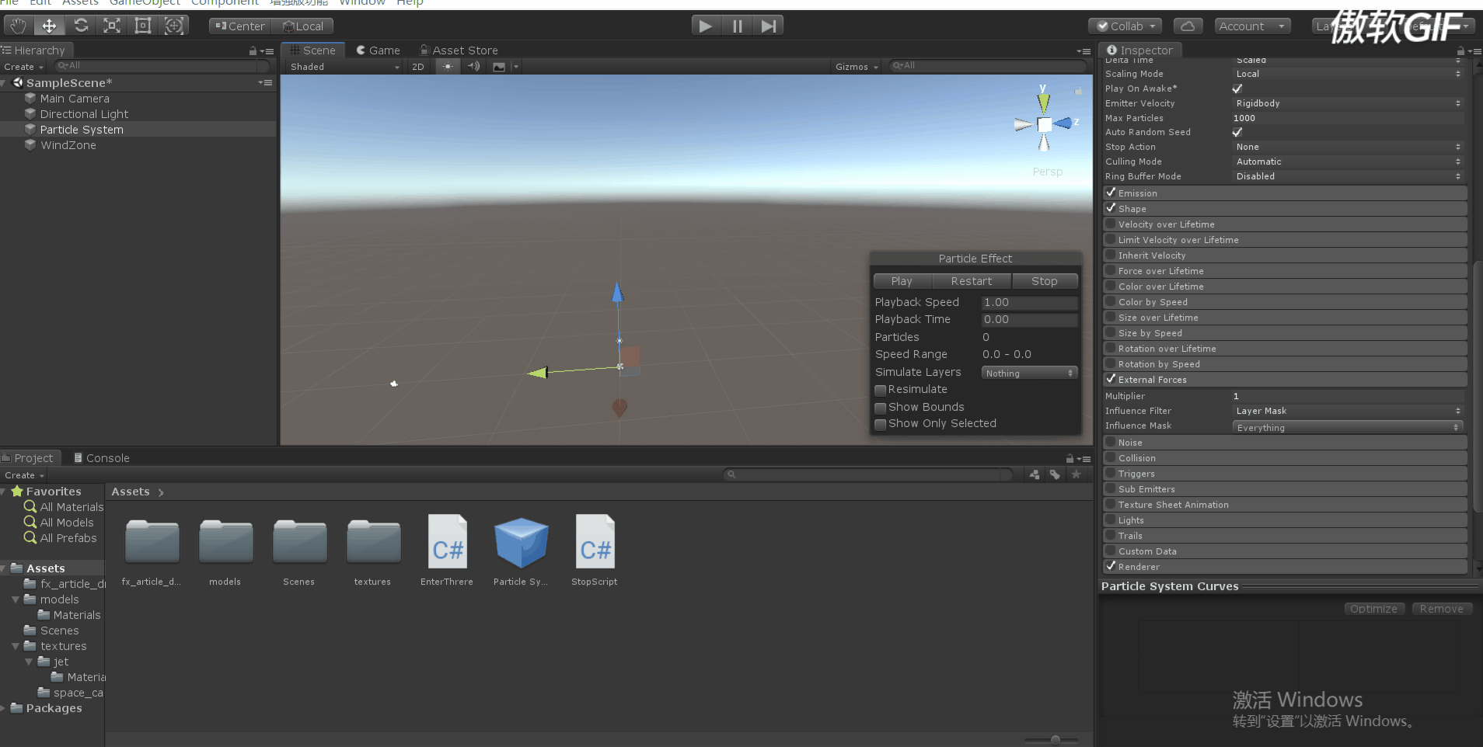Check the Resimulate option

click(x=881, y=390)
